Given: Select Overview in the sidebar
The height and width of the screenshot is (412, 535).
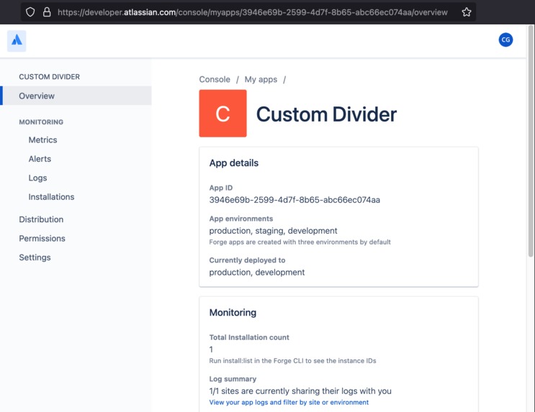Looking at the screenshot, I should (x=76, y=96).
